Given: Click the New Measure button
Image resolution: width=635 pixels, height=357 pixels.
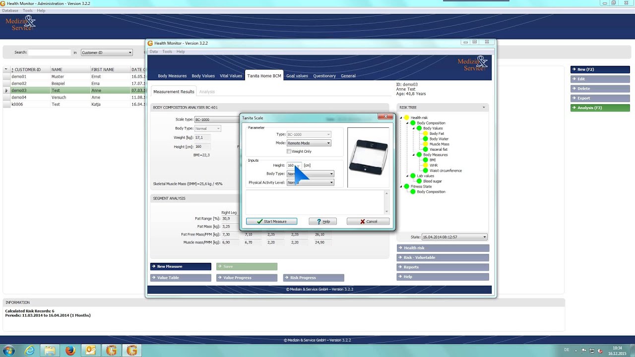Looking at the screenshot, I should point(181,267).
